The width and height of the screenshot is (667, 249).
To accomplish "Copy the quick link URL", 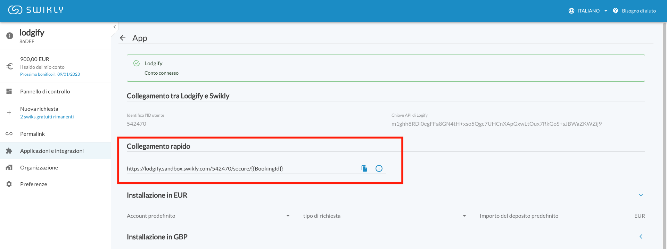I will click(364, 168).
